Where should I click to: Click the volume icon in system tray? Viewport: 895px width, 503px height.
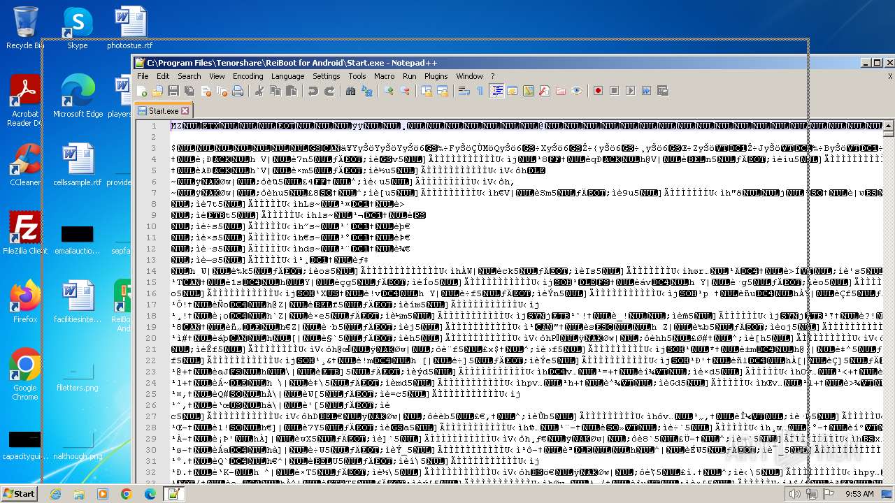[x=794, y=494]
